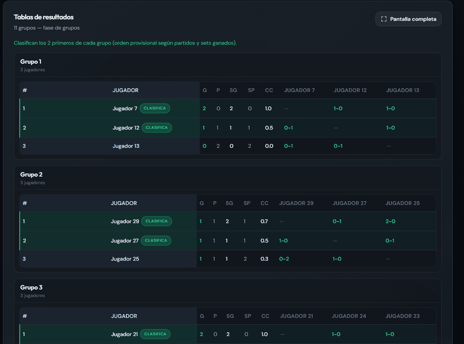
Task: Click the fullscreen icon in Pantalla completa
Action: pyautogui.click(x=384, y=19)
